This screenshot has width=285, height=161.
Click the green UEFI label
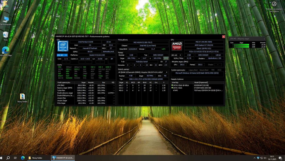pos(164,49)
